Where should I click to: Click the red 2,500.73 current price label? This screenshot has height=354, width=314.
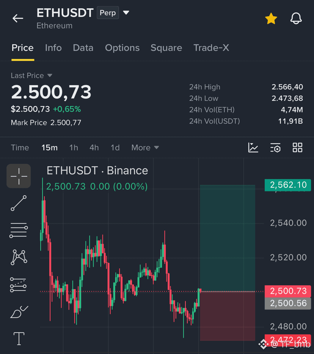click(x=288, y=291)
